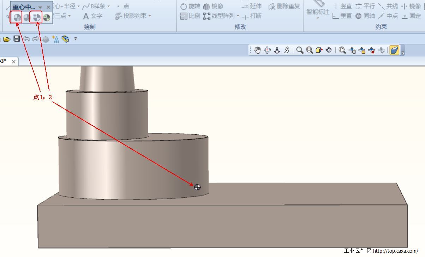This screenshot has height=257, width=425.
Task: Close the document tab
Action: [13, 62]
